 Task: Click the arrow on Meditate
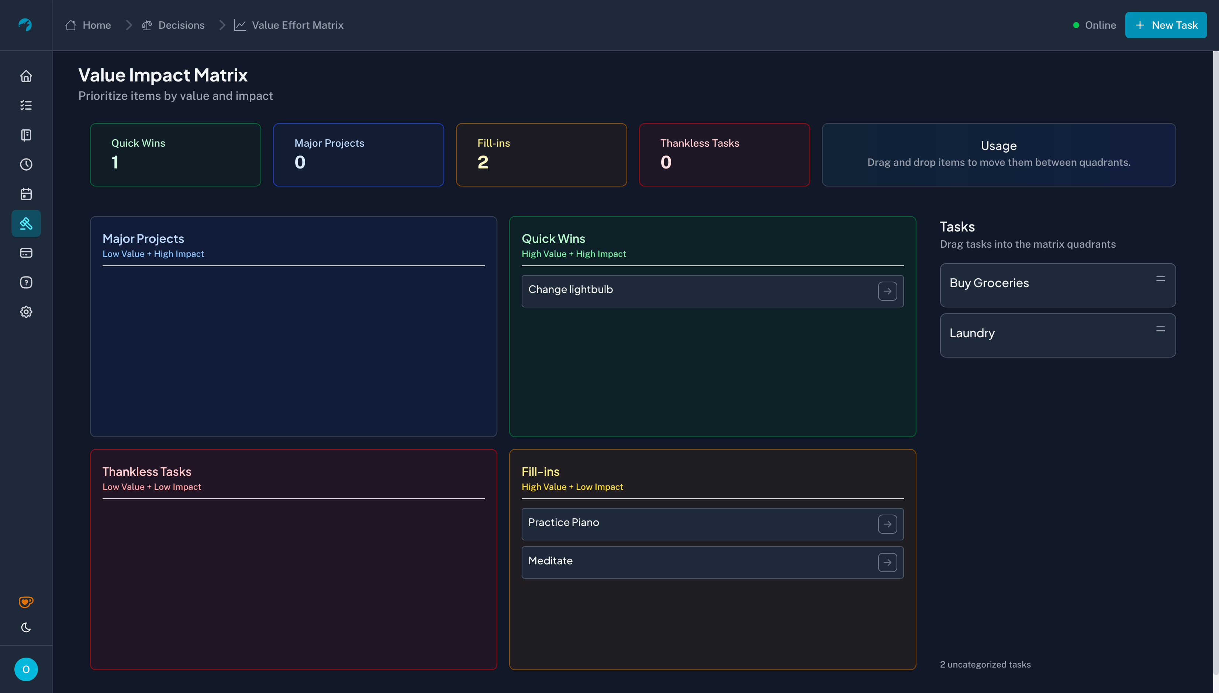887,563
